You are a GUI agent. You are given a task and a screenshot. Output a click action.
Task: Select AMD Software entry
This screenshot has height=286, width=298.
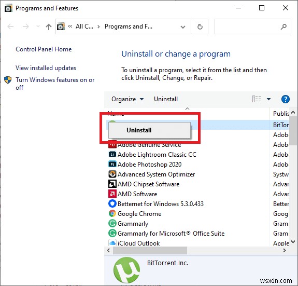tap(137, 194)
